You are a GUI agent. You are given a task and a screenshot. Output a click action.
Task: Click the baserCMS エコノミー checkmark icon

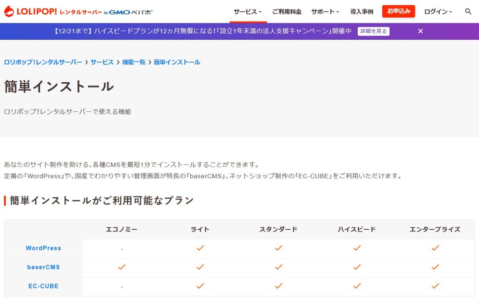(122, 267)
